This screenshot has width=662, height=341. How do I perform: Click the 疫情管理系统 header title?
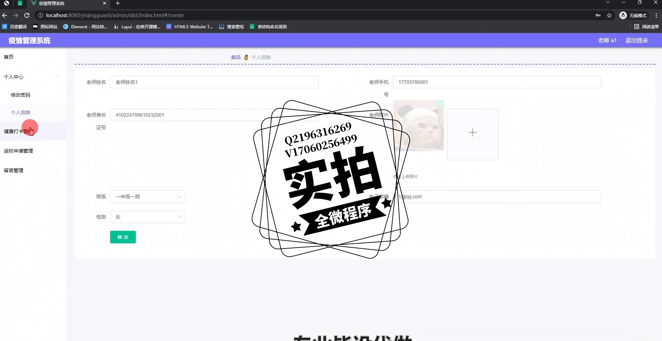coord(29,41)
